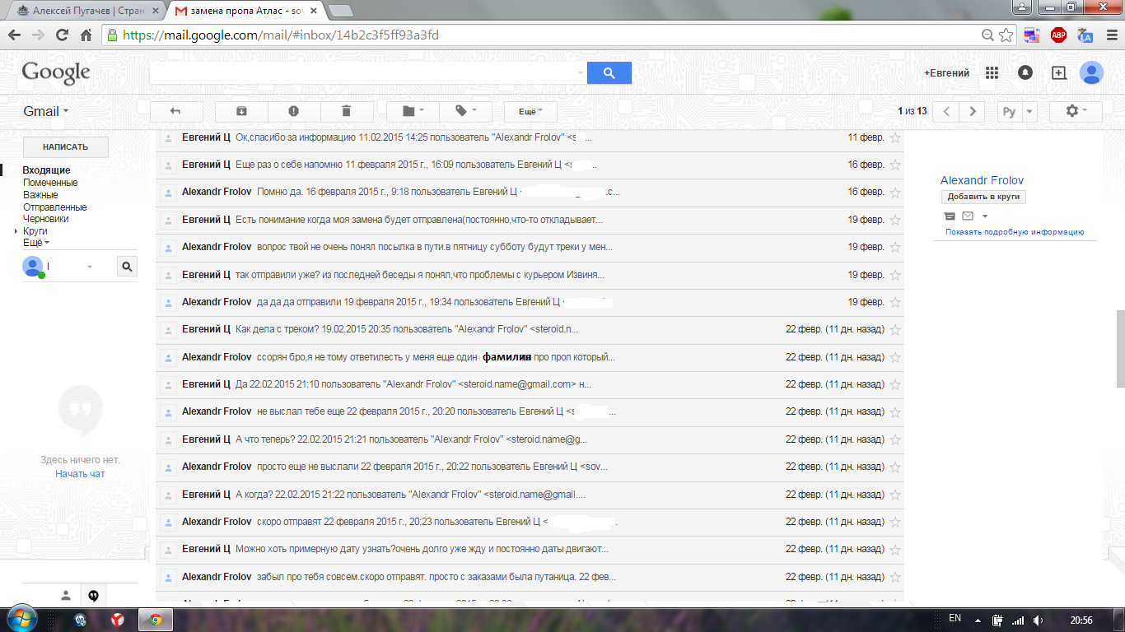Star the 11 февр. message
This screenshot has width=1125, height=632.
point(895,137)
